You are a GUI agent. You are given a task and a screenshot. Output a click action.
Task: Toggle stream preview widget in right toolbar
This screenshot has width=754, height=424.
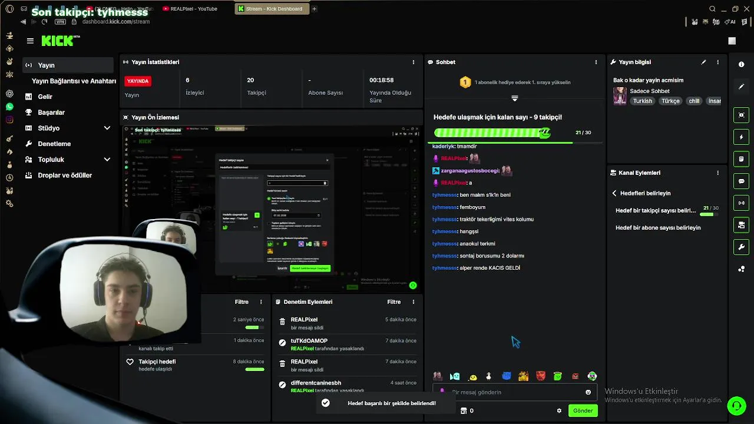coord(742,115)
